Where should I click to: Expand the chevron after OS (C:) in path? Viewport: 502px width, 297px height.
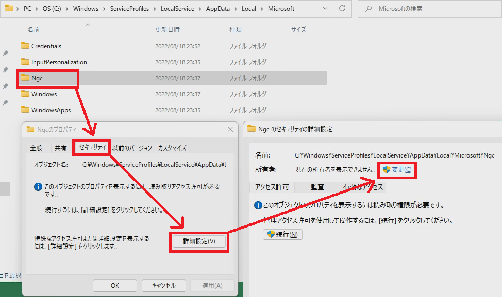click(67, 9)
